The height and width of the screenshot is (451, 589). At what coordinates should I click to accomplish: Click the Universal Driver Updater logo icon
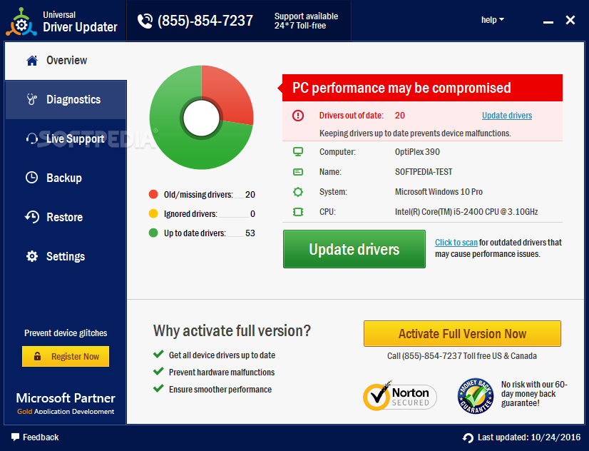point(21,23)
